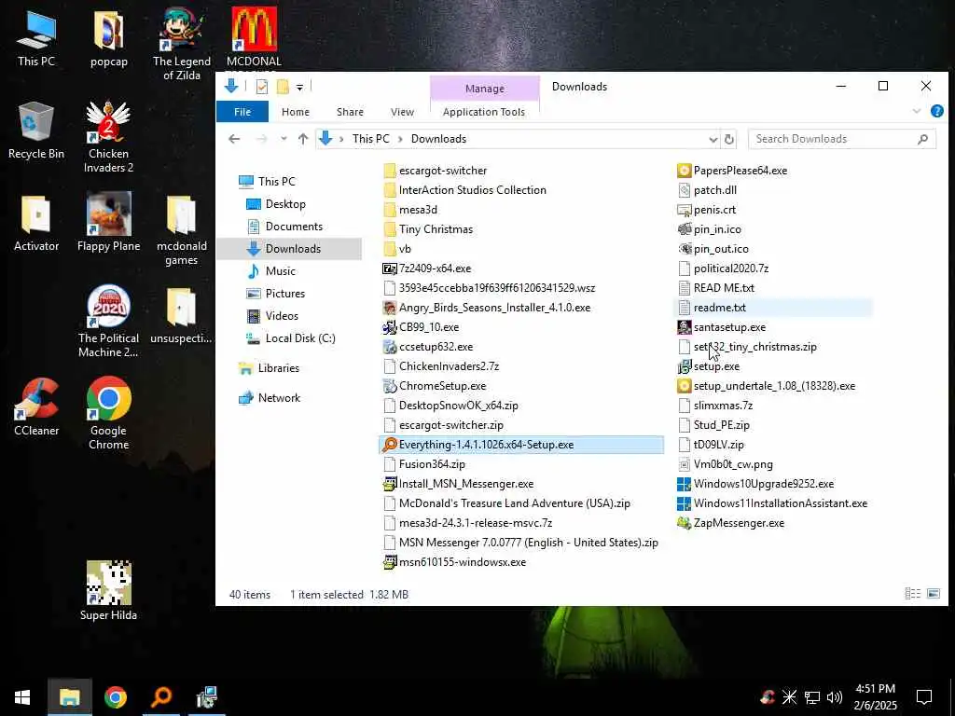Open the Activator folder icon
The width and height of the screenshot is (955, 716).
36,223
